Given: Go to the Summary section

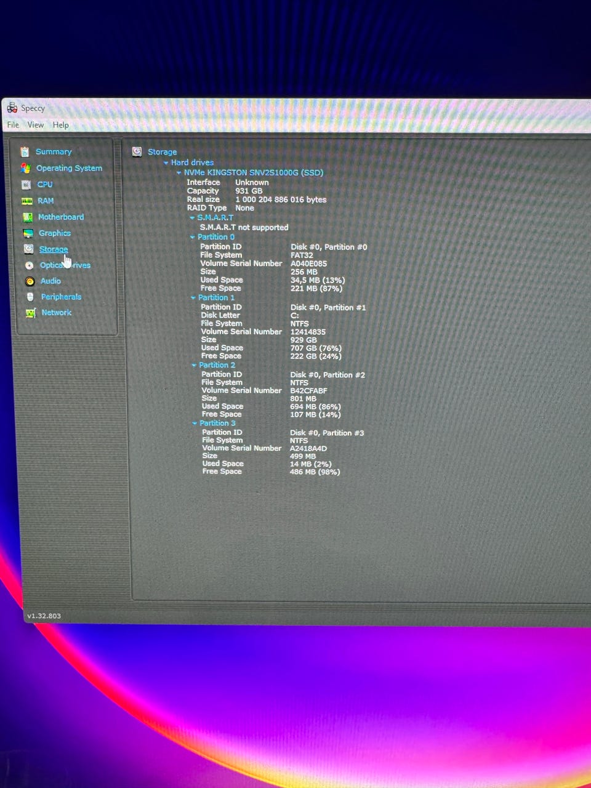Looking at the screenshot, I should point(54,151).
